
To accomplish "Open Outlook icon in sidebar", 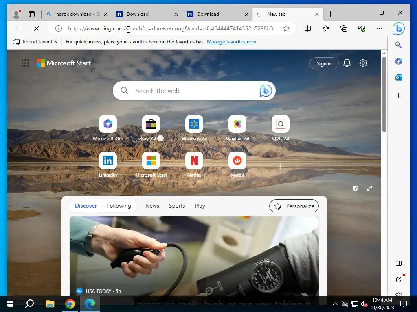I will click(x=398, y=78).
